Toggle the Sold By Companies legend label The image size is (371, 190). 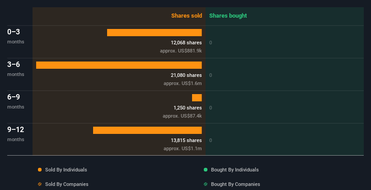point(67,184)
